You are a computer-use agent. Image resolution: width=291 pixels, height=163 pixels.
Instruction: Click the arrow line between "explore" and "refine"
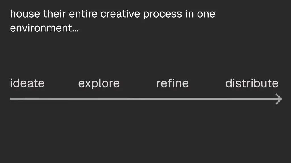(x=138, y=99)
